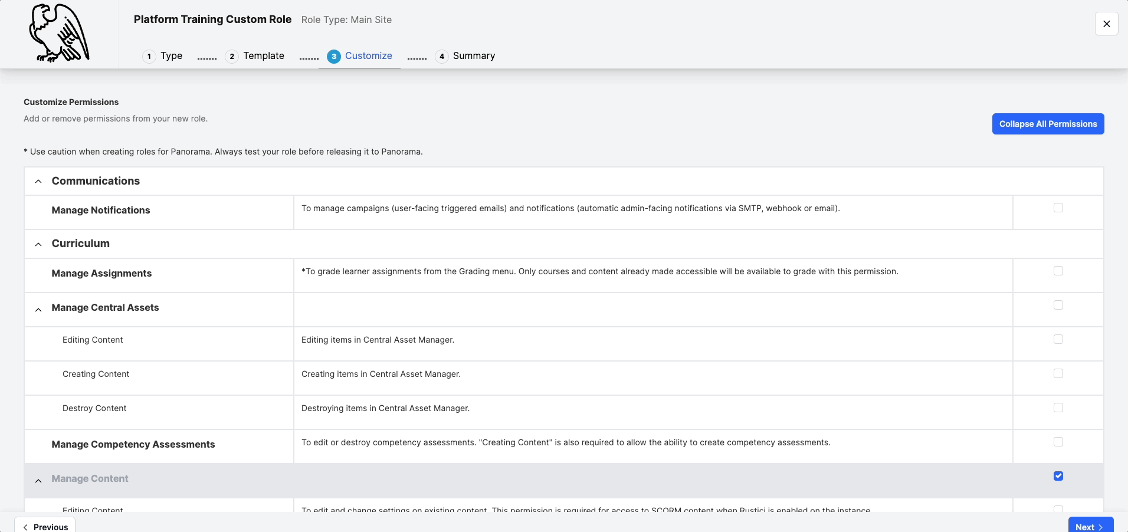Click the Creating Content row label
Viewport: 1128px width, 532px height.
[96, 374]
